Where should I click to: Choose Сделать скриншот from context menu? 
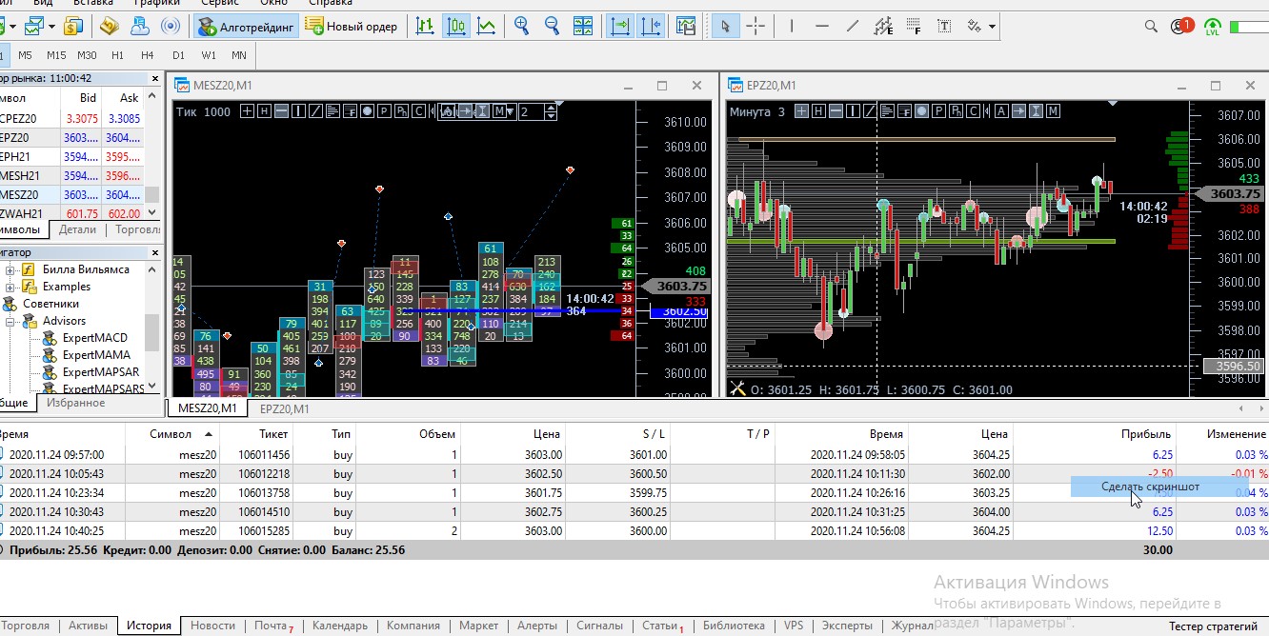[x=1150, y=487]
